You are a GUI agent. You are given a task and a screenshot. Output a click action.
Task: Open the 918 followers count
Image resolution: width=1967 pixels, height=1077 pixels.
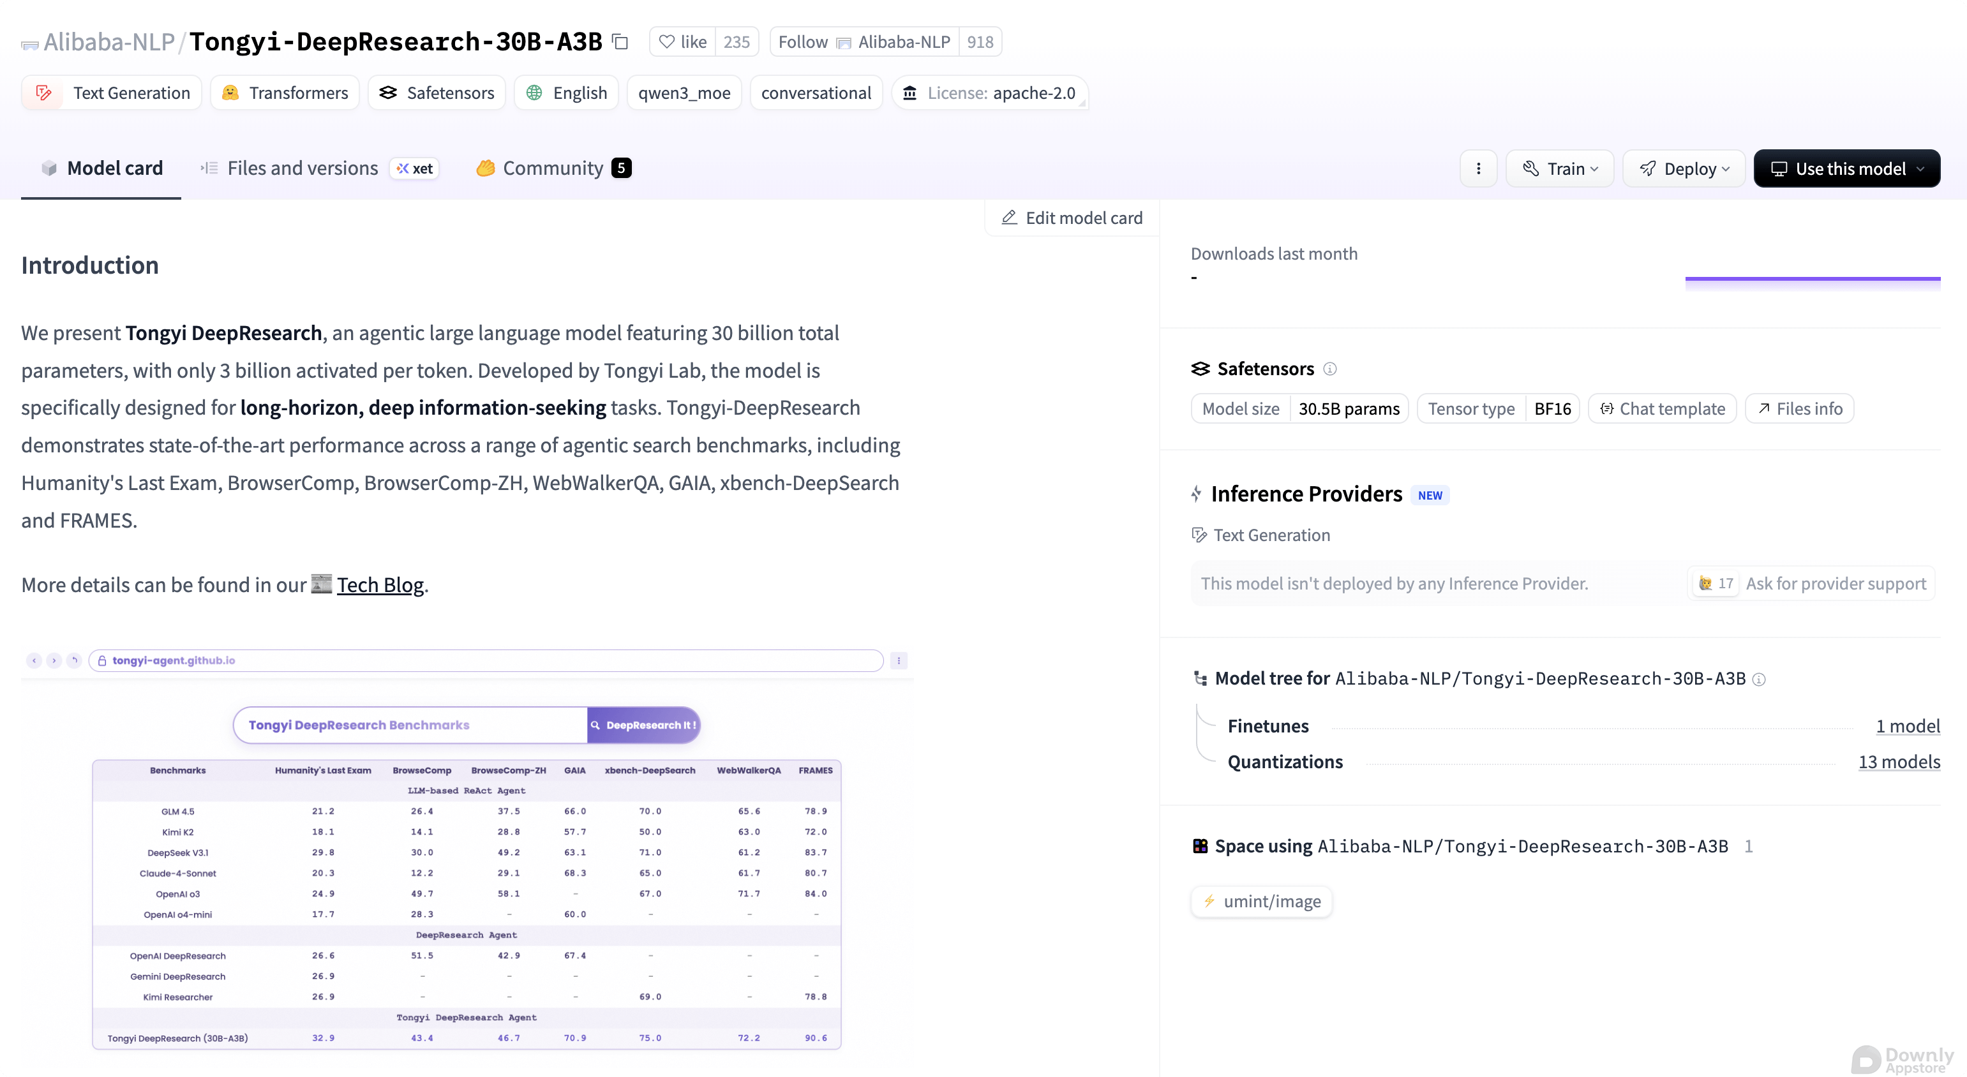coord(980,42)
